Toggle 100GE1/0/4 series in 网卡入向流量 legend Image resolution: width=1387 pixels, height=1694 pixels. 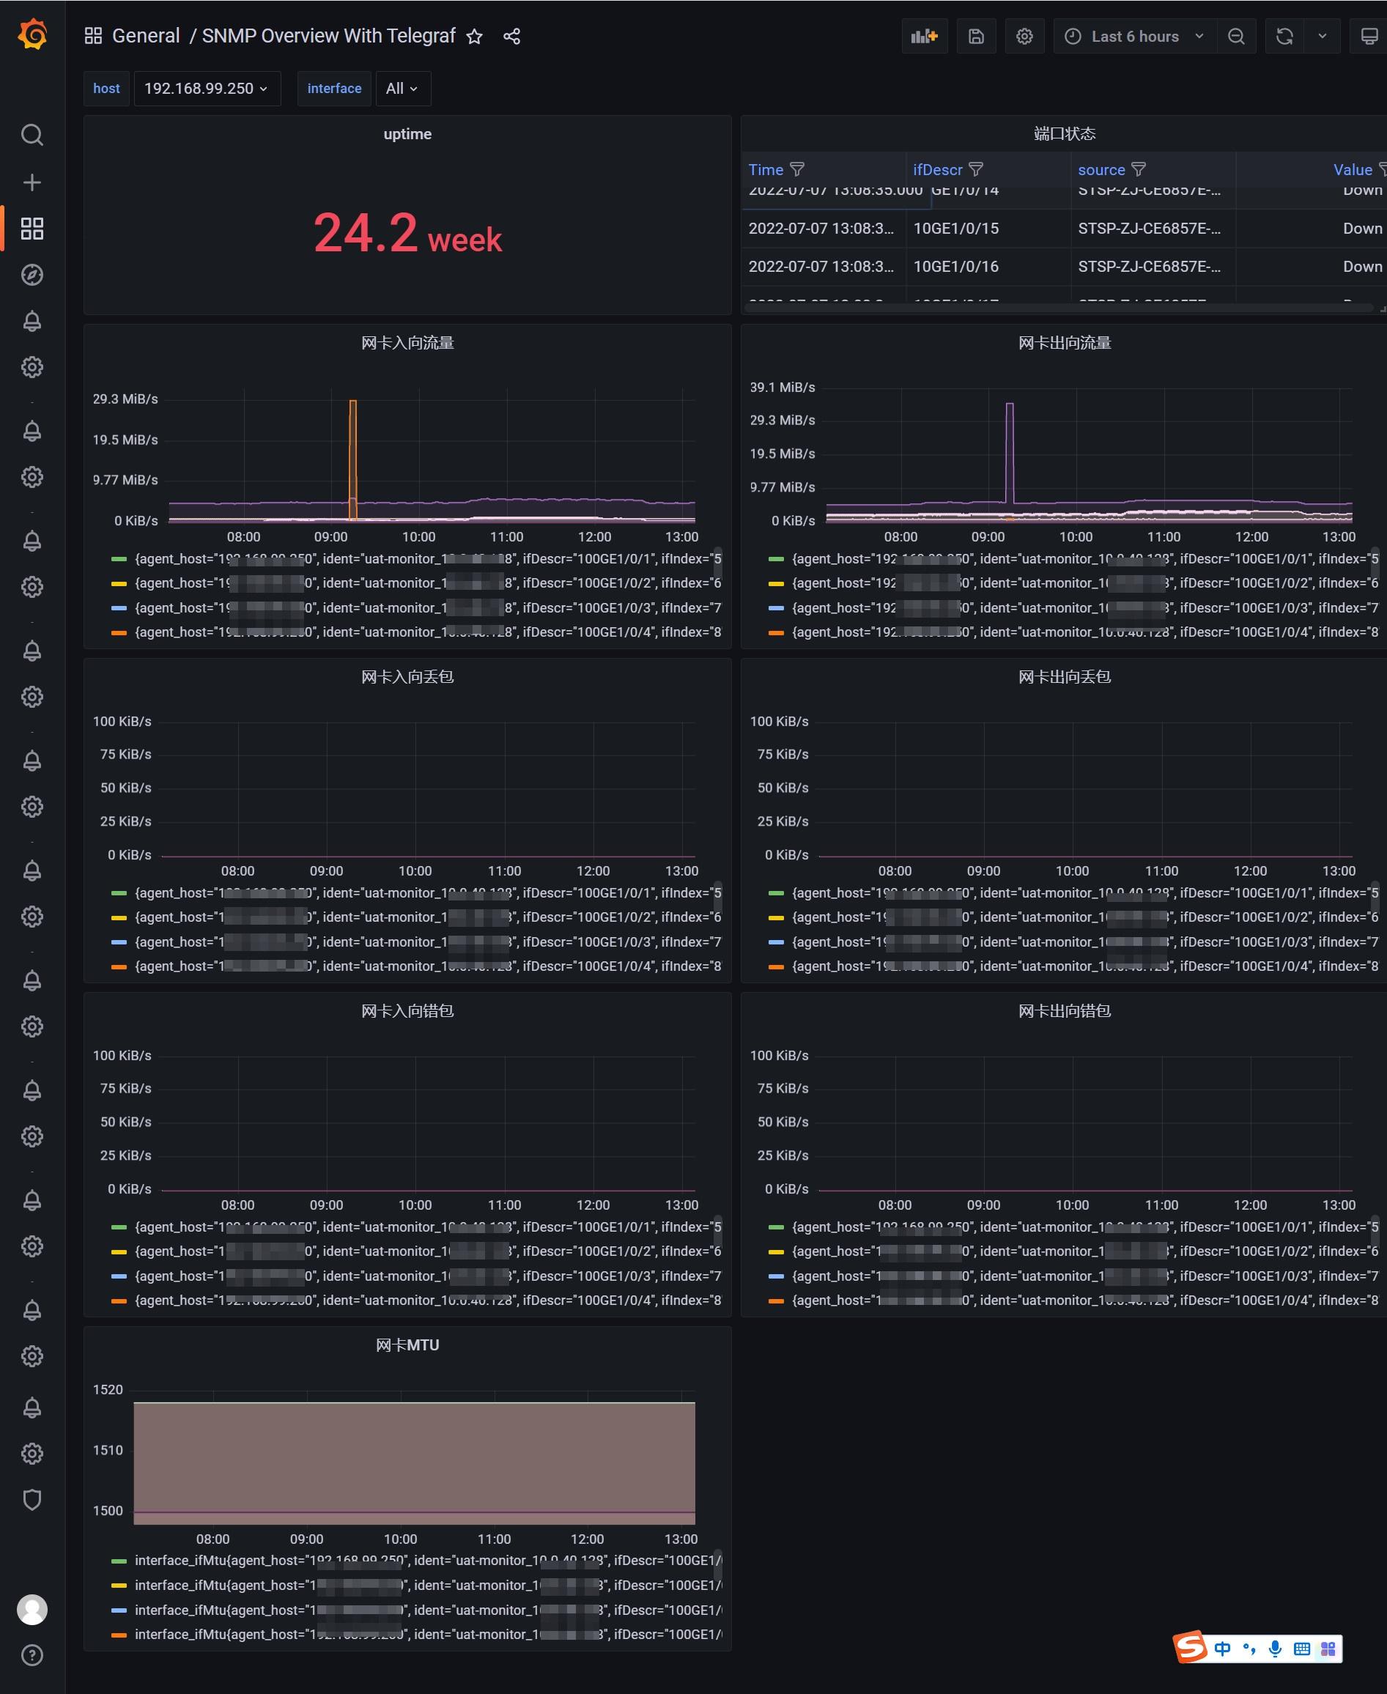coord(427,632)
